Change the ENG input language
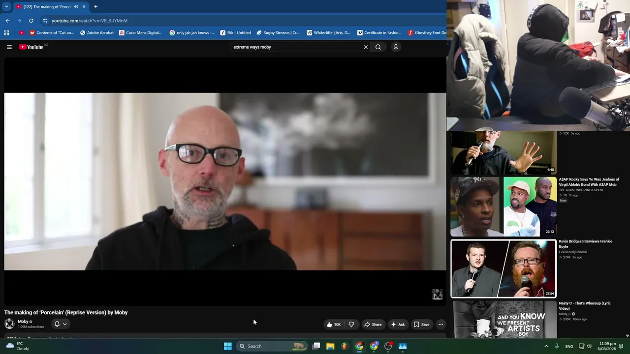 click(x=569, y=346)
